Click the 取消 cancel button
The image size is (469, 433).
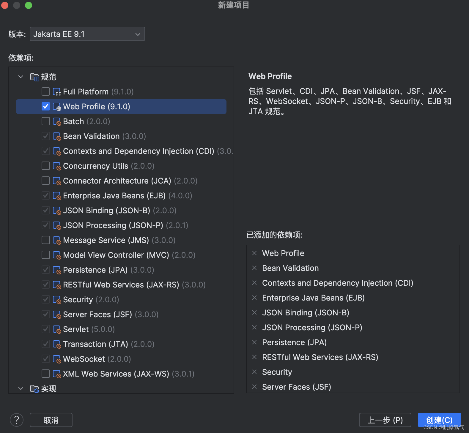click(51, 420)
